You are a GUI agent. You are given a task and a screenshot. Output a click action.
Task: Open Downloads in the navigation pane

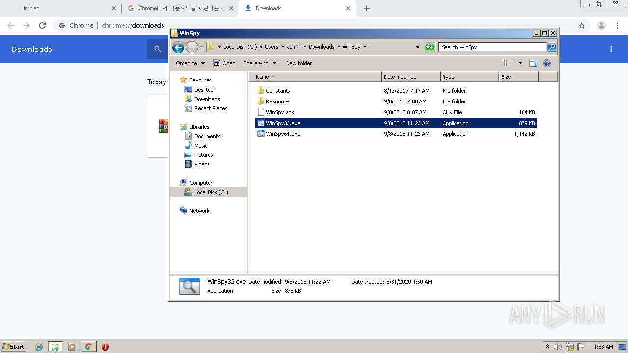[207, 99]
